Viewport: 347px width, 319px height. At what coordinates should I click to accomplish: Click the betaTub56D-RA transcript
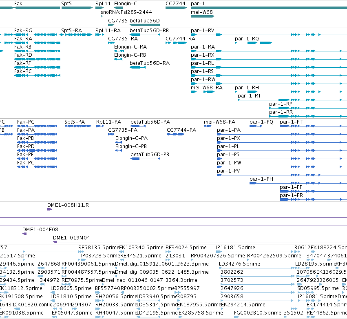pos(137,67)
